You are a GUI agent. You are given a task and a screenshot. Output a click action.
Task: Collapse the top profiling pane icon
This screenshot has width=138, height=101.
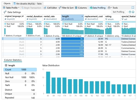click(x=130, y=12)
